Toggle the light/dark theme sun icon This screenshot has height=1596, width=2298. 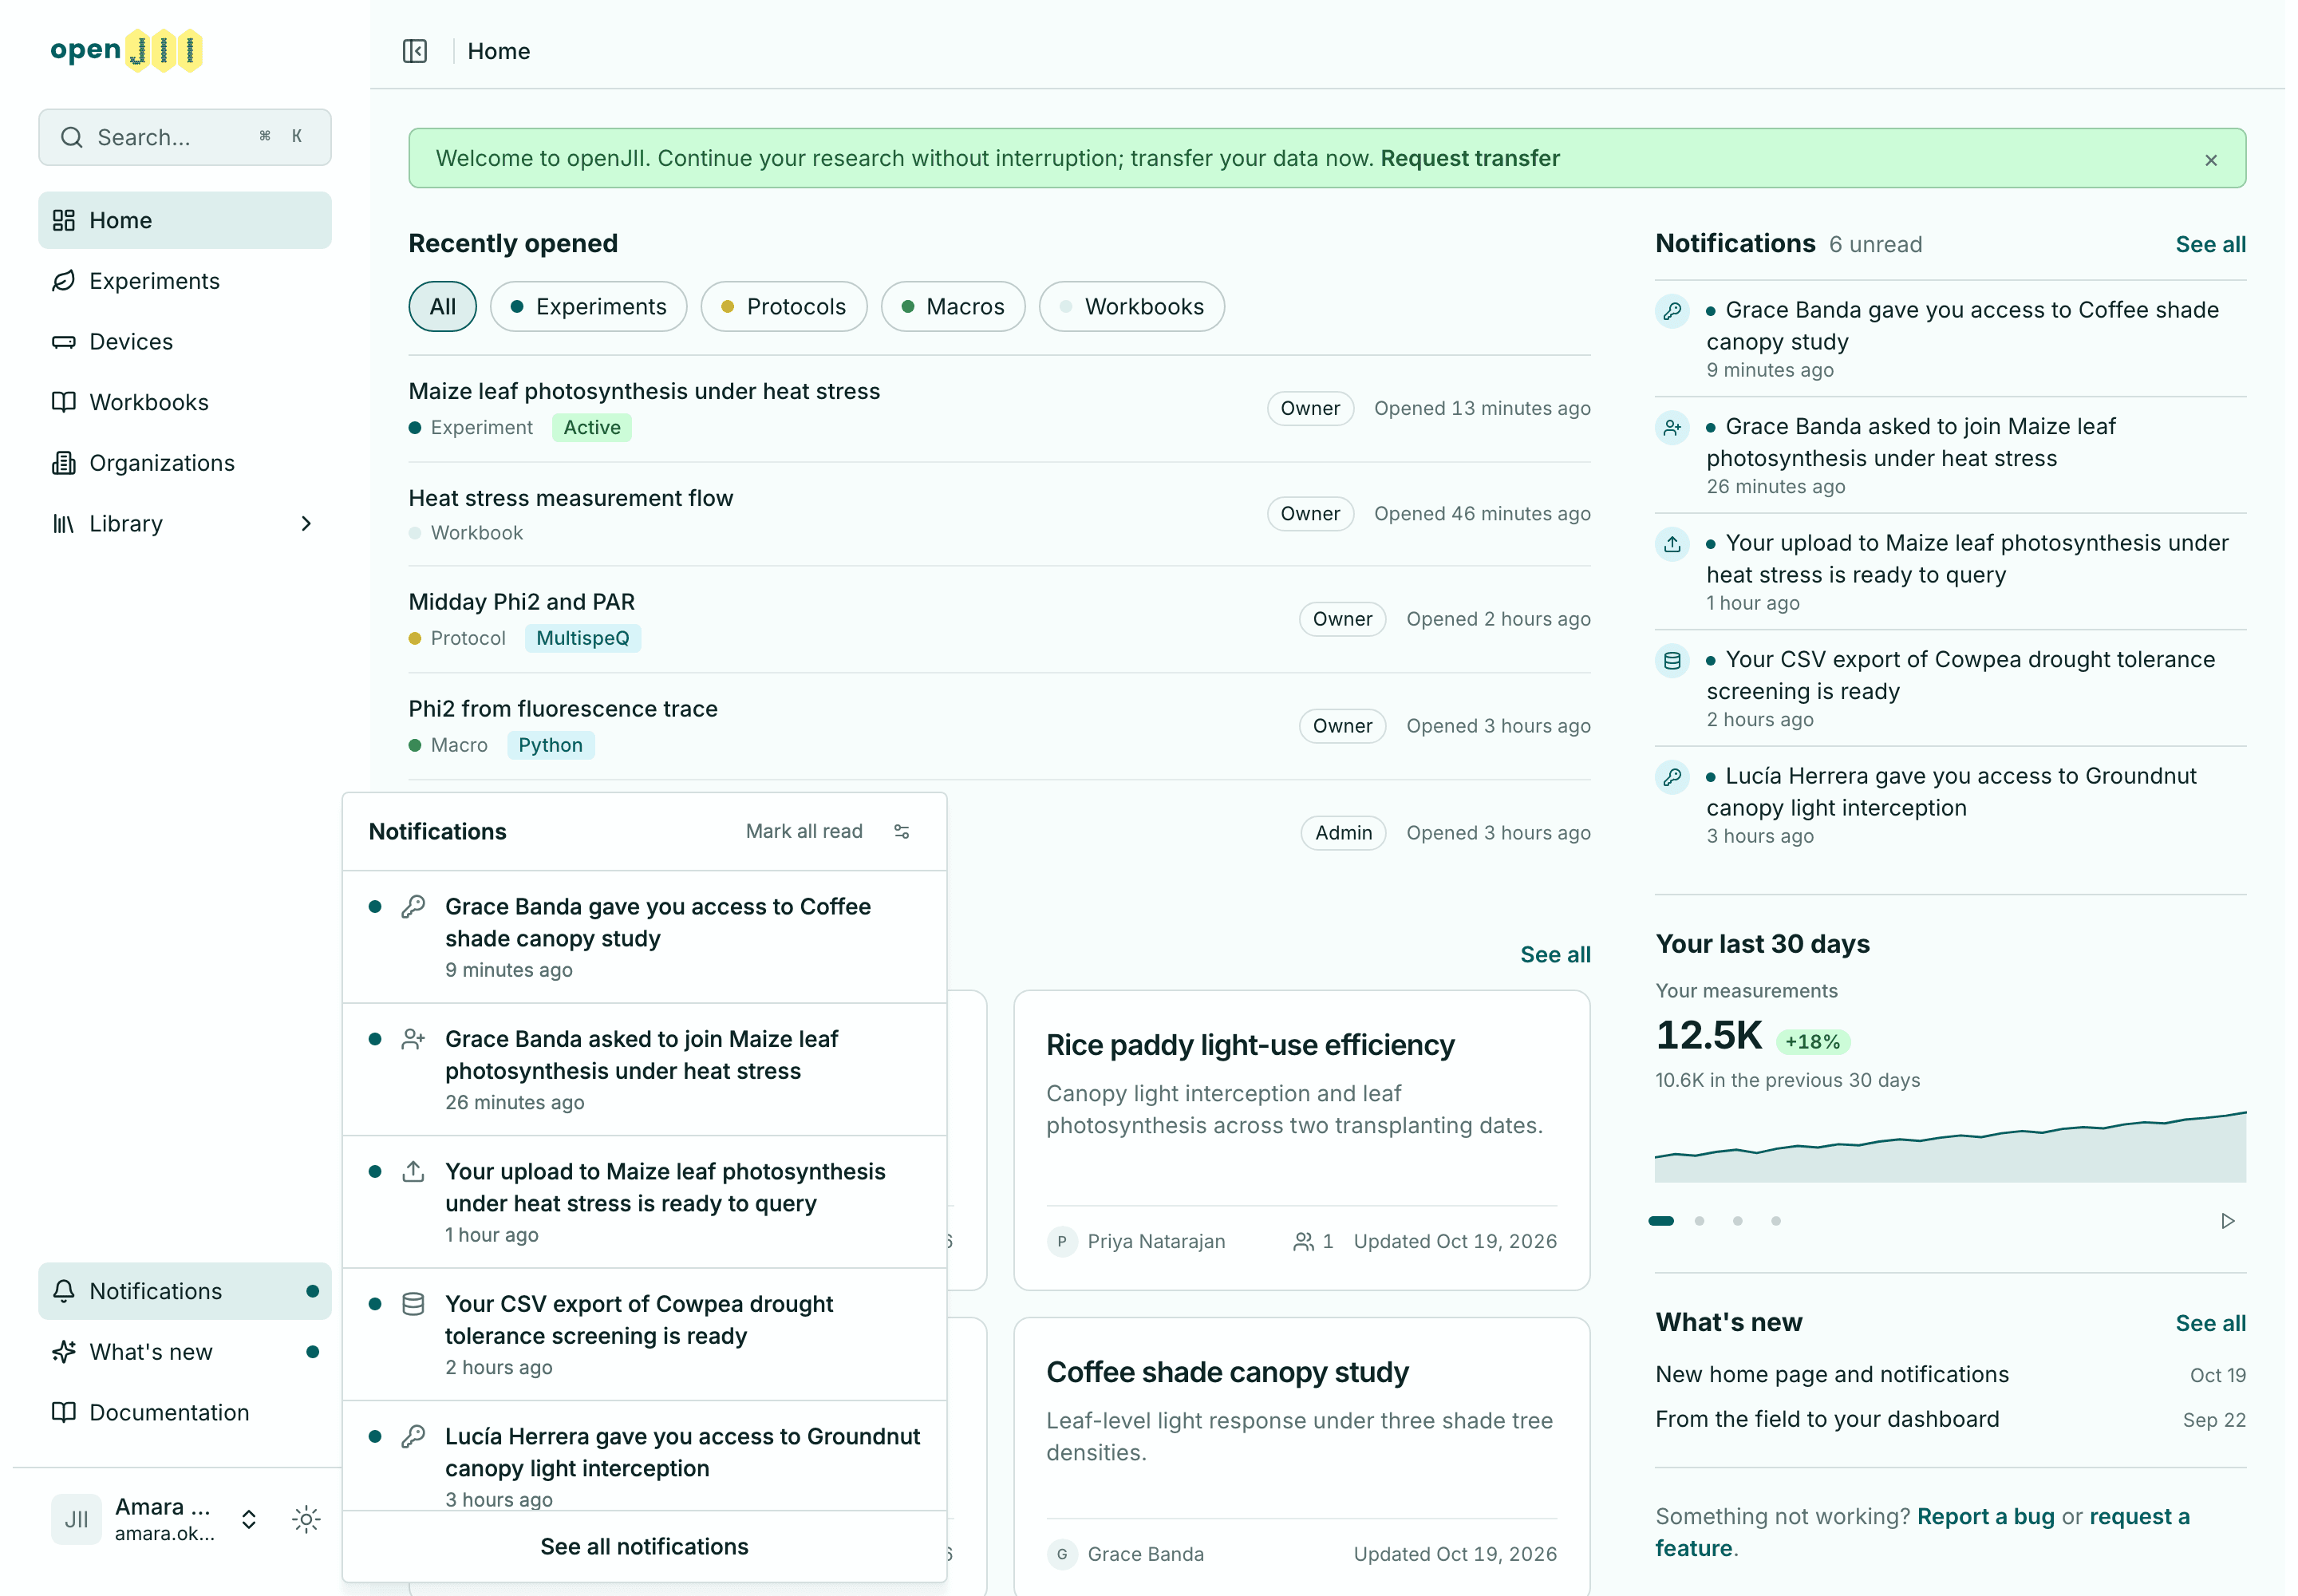[306, 1520]
